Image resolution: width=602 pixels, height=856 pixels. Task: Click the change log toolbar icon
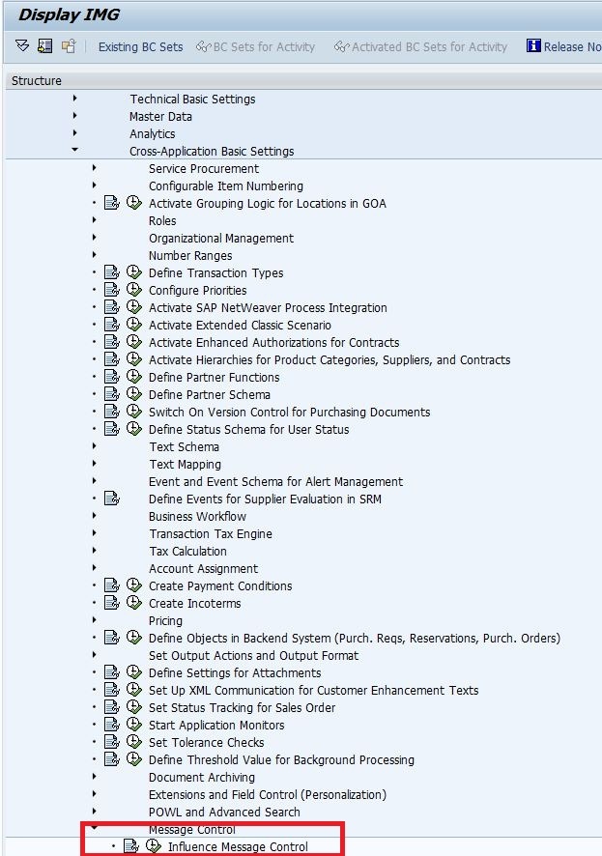(69, 46)
